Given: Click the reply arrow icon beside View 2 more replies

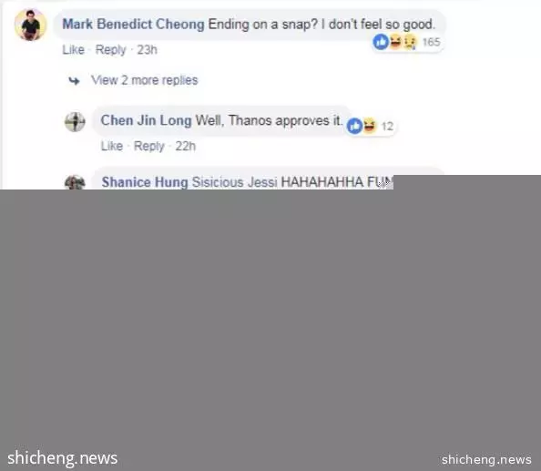Looking at the screenshot, I should (x=74, y=81).
